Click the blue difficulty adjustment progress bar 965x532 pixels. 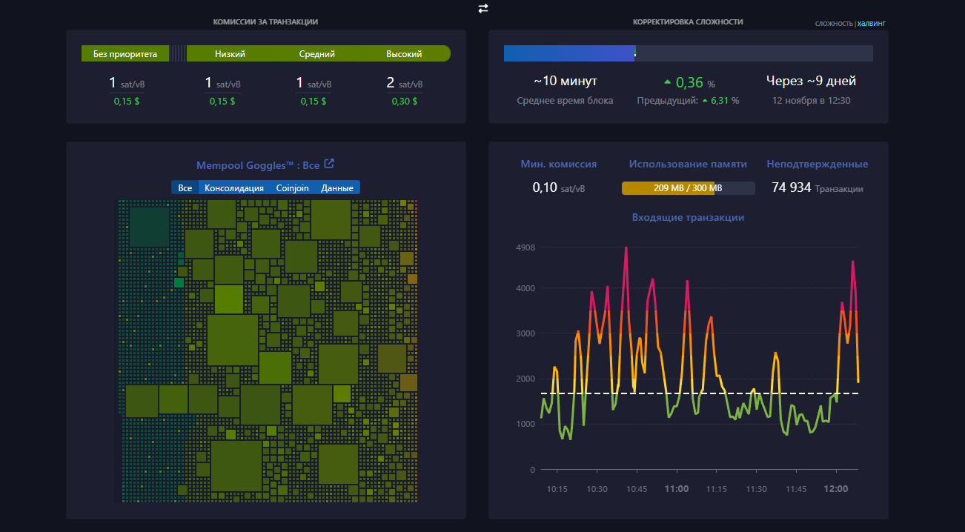click(x=568, y=53)
